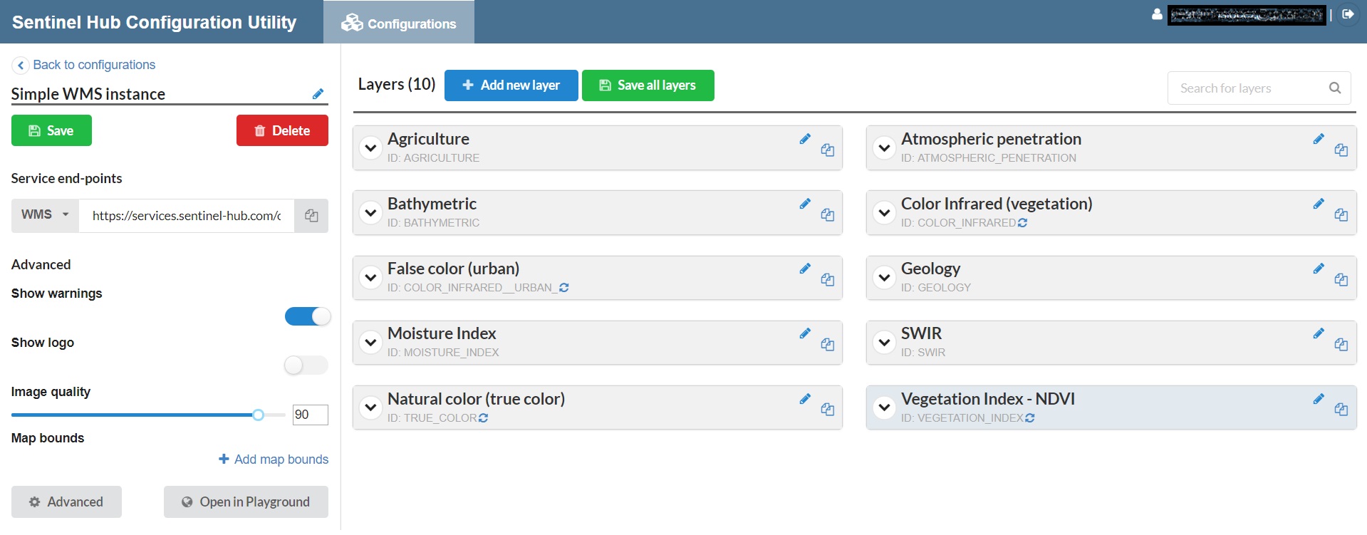Click the WMS endpoint URL field
This screenshot has width=1367, height=535.
[187, 215]
